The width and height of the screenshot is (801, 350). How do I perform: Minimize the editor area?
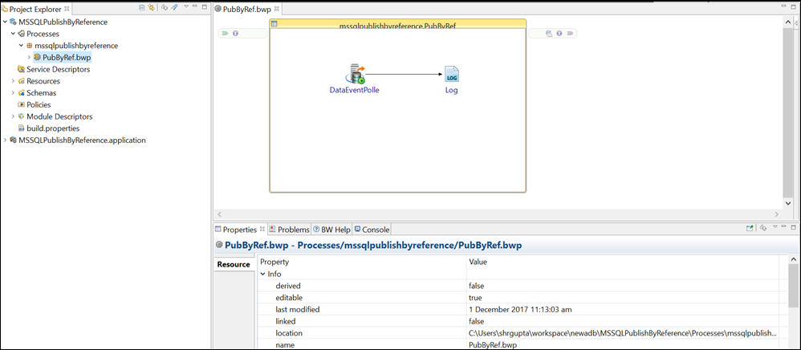783,6
